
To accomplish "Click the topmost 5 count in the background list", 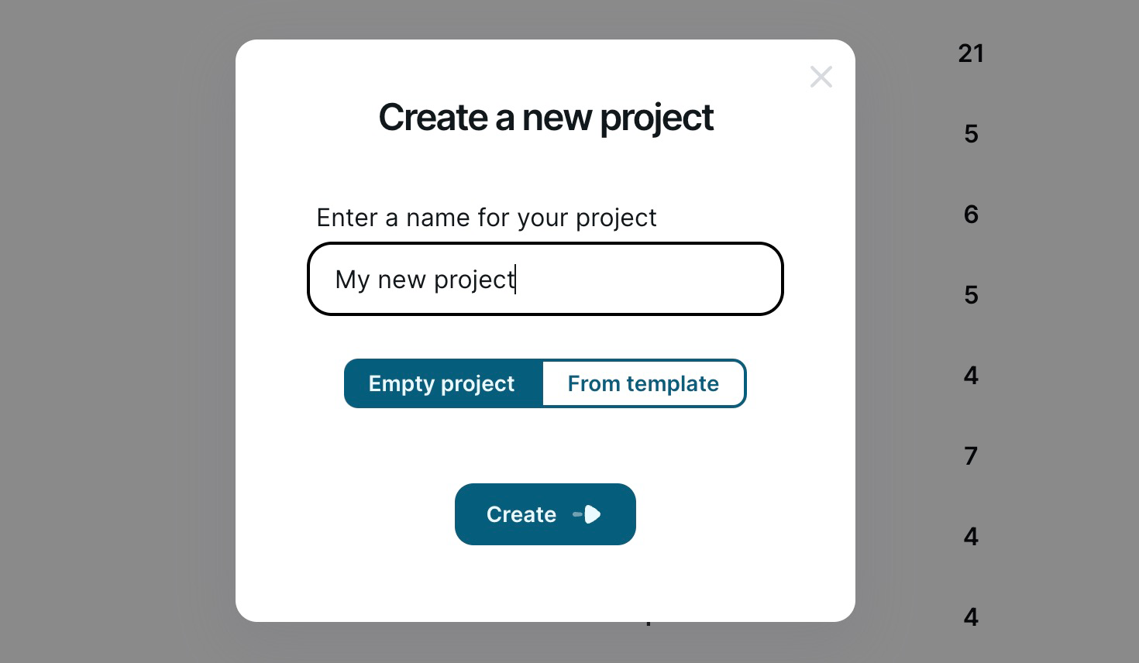I will point(970,134).
